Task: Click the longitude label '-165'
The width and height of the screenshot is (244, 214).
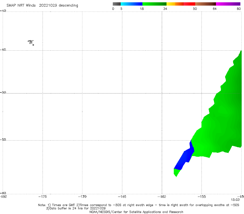Action: pyautogui.click(x=122, y=197)
